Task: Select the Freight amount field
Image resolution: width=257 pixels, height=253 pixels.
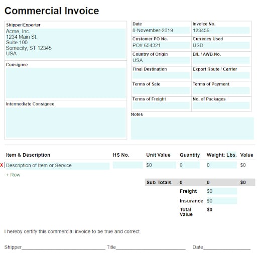Action: pyautogui.click(x=221, y=191)
